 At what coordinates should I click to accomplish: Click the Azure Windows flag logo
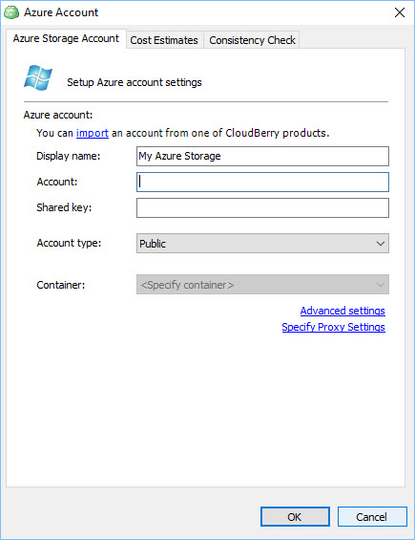38,77
